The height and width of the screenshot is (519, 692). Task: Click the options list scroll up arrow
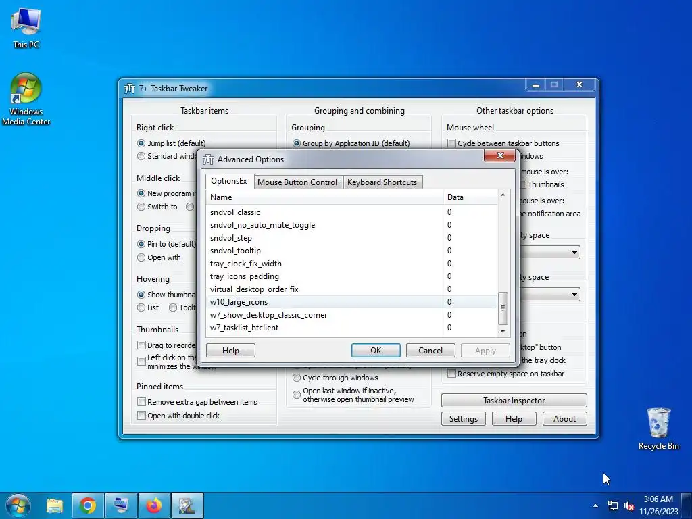click(x=503, y=195)
